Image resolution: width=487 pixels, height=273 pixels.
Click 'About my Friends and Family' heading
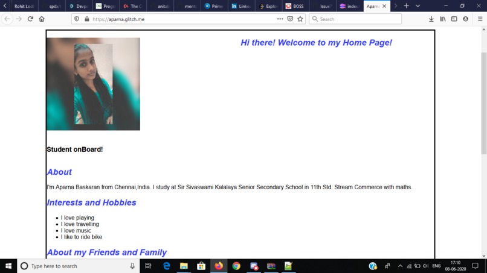pyautogui.click(x=106, y=253)
